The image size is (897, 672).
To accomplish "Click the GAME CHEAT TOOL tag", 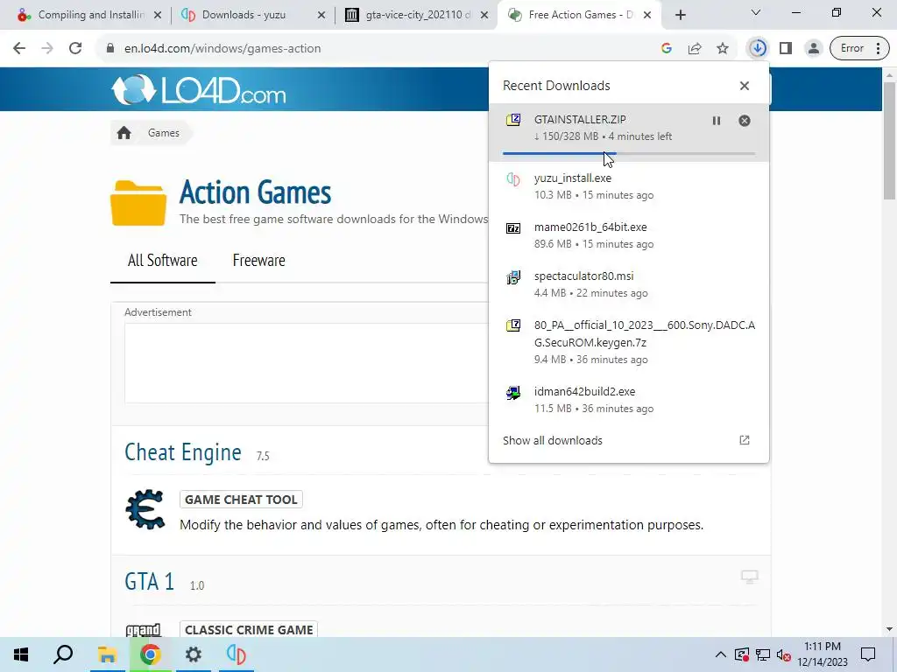I will click(241, 500).
